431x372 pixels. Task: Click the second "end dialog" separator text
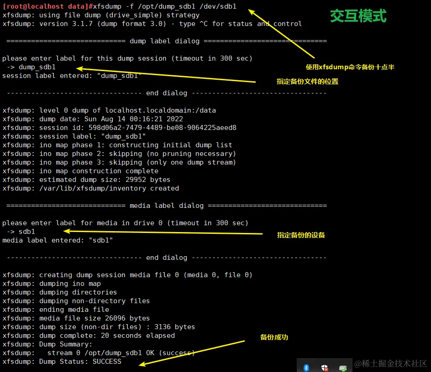tap(167, 258)
